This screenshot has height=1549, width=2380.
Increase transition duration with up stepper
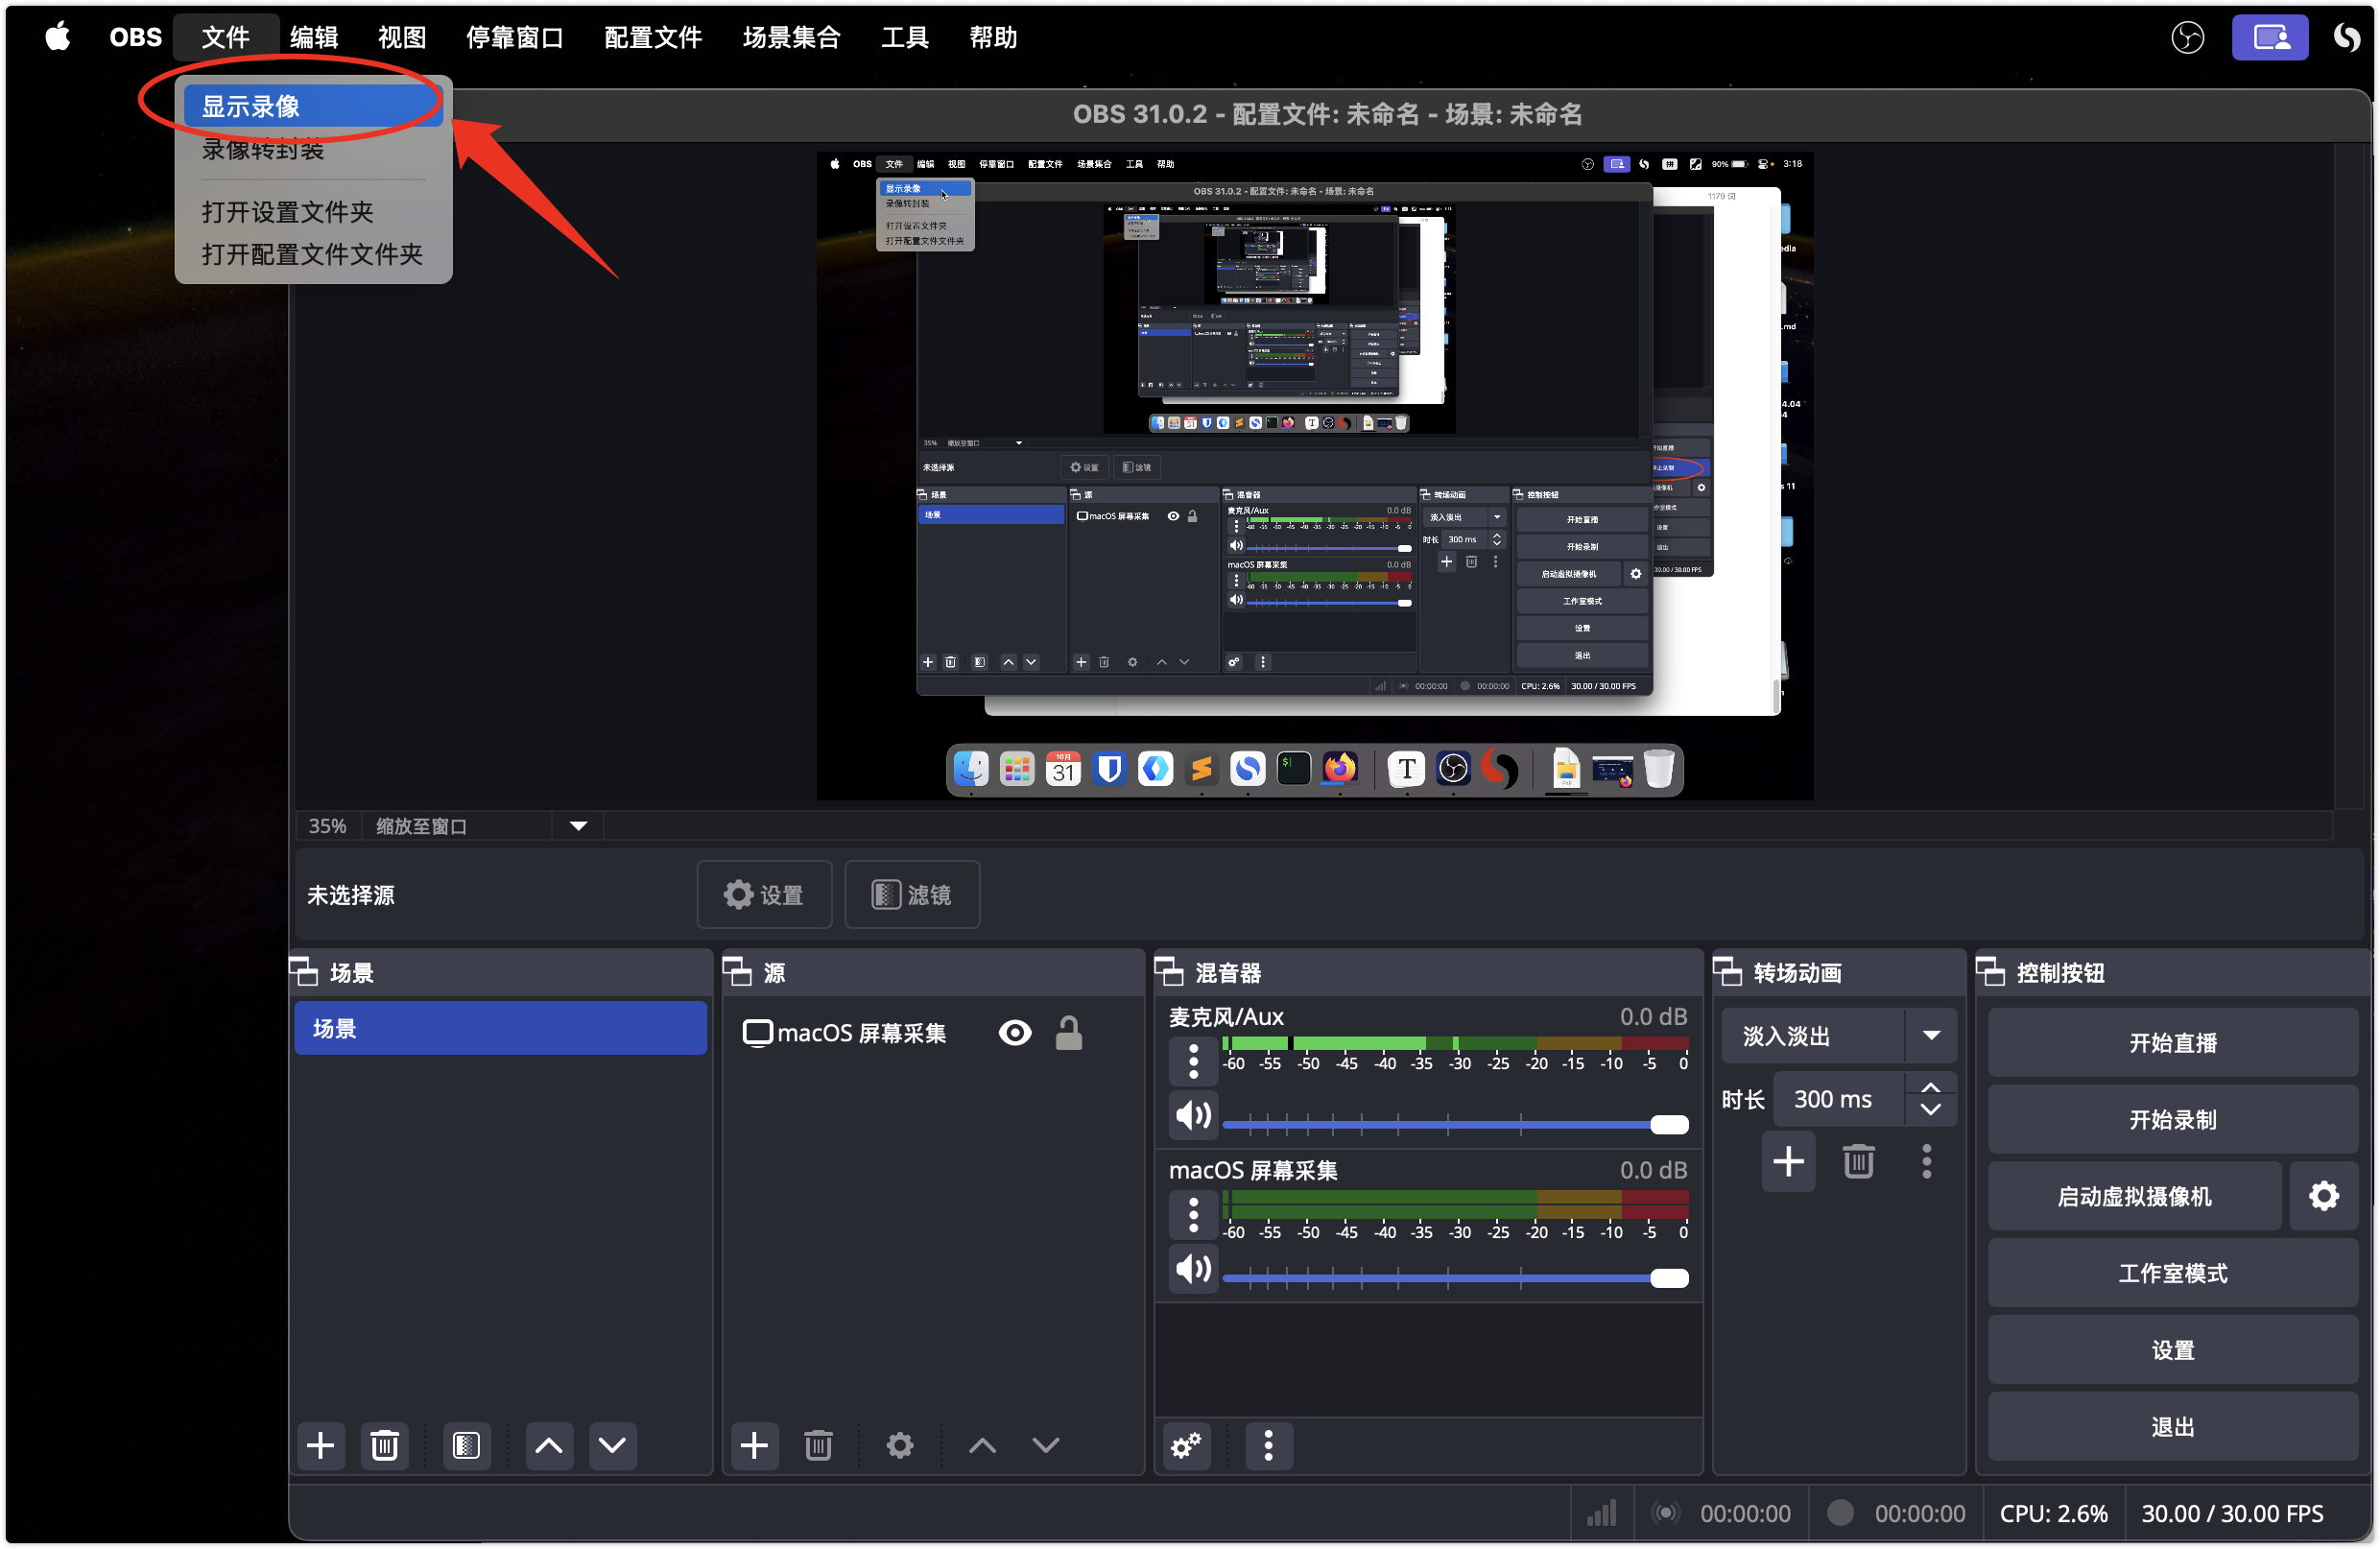(1931, 1087)
